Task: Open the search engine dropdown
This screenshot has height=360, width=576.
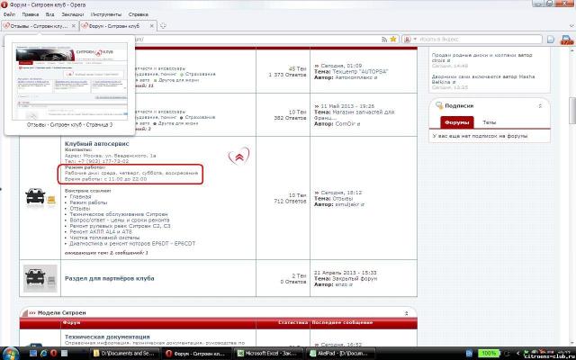Action: [x=410, y=40]
